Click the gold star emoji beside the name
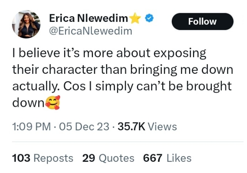Image resolution: width=247 pixels, height=173 pixels. point(135,18)
